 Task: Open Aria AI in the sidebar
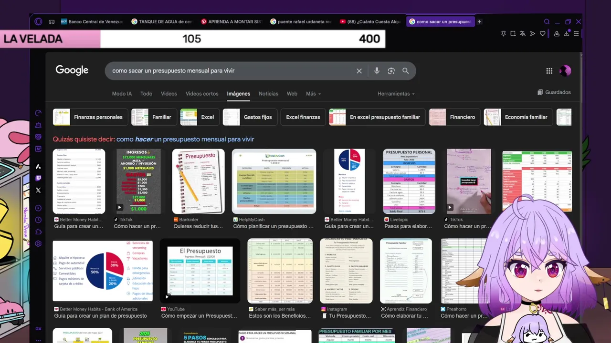38,166
